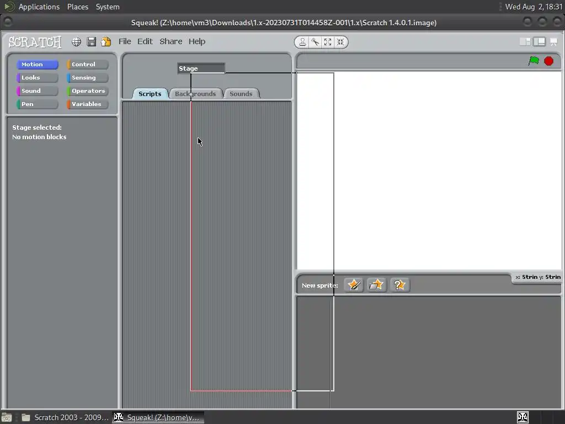The width and height of the screenshot is (565, 424).
Task: Open the System menu
Action: point(108,7)
